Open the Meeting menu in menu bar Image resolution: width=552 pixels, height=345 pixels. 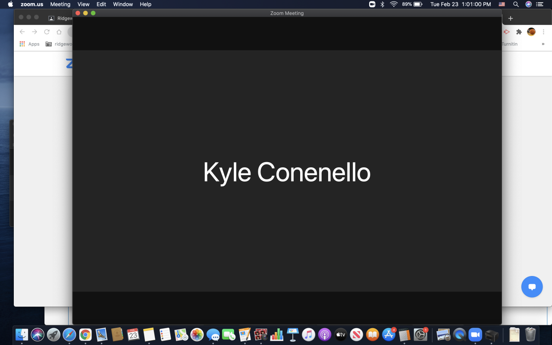pos(60,4)
